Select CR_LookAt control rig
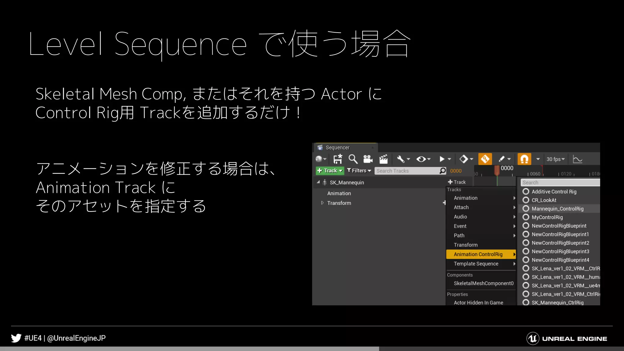624x351 pixels. pyautogui.click(x=559, y=200)
